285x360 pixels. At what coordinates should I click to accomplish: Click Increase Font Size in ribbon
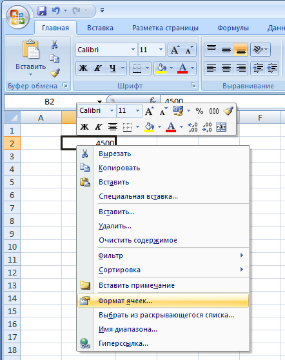[175, 50]
